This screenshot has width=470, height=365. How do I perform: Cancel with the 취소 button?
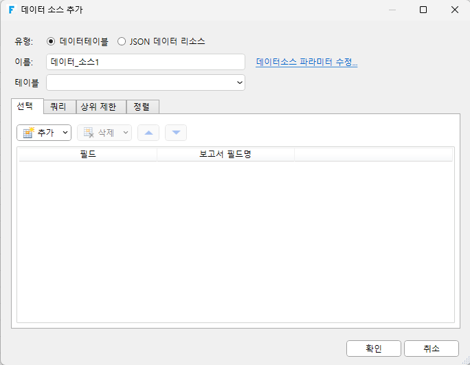(x=432, y=349)
